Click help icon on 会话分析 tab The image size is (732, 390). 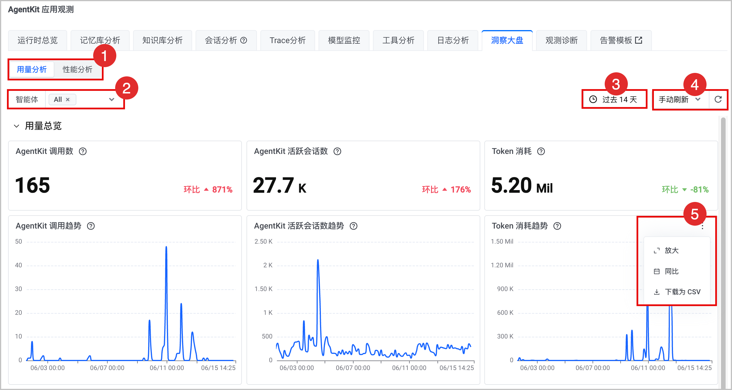pyautogui.click(x=244, y=40)
